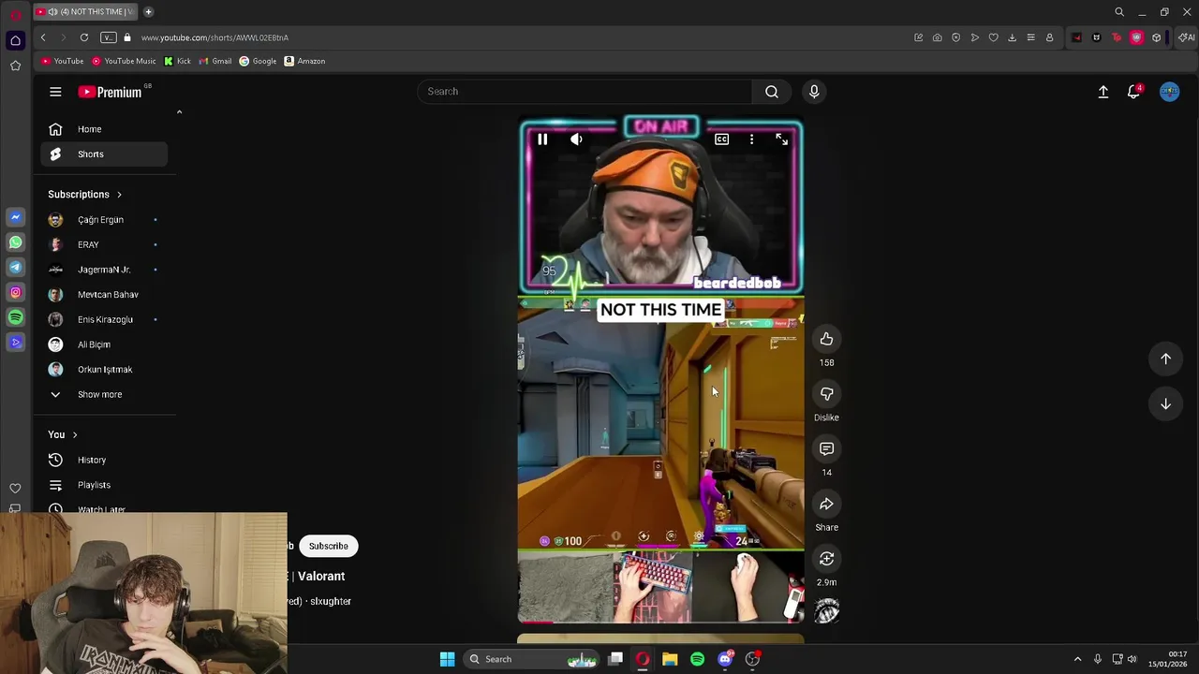This screenshot has height=674, width=1199.
Task: Go back in browser history
Action: click(x=43, y=37)
